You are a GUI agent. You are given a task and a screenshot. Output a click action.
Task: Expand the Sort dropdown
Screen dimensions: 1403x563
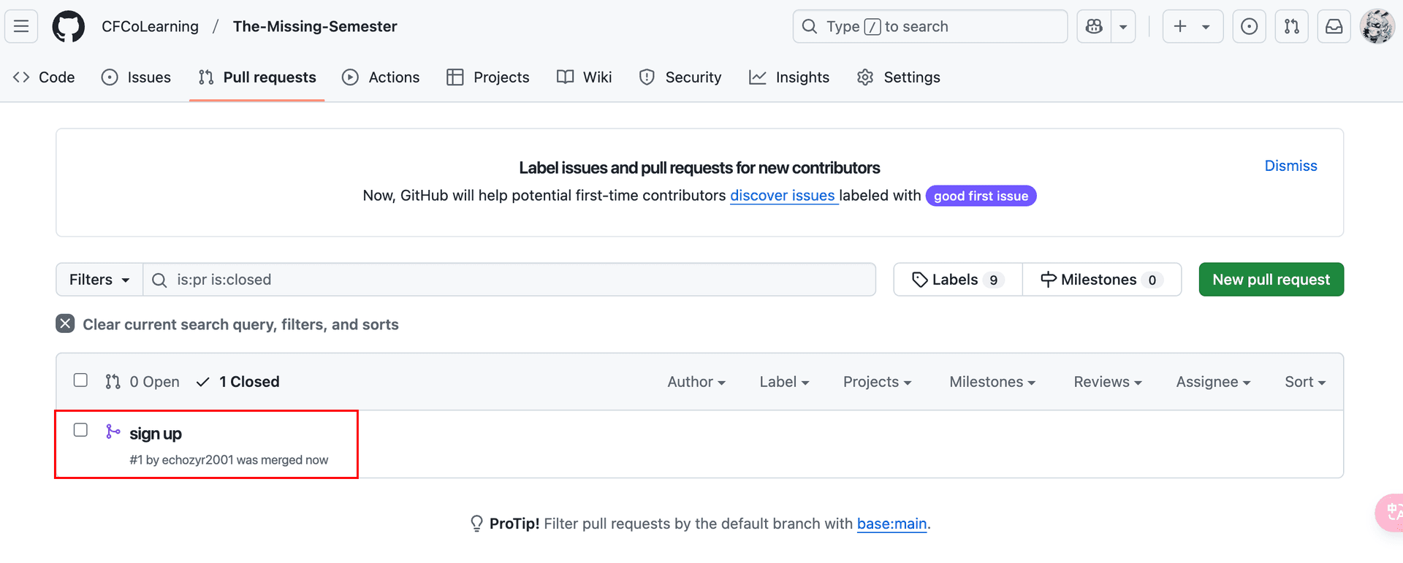[x=1304, y=382]
